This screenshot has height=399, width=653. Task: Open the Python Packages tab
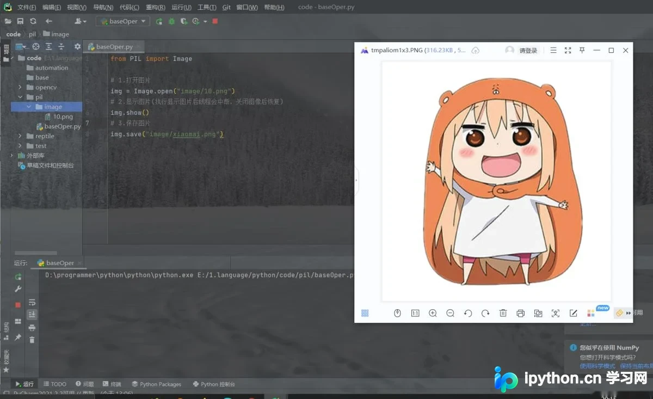click(x=156, y=384)
